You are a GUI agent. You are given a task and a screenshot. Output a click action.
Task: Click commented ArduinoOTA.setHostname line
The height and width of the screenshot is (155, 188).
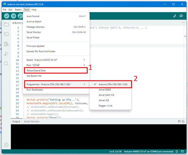pyautogui.click(x=53, y=107)
